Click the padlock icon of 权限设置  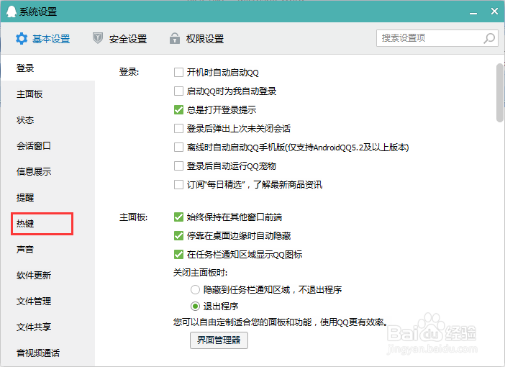click(x=175, y=38)
